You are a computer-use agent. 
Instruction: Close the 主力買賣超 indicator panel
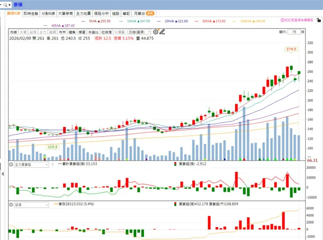pyautogui.click(x=11, y=164)
